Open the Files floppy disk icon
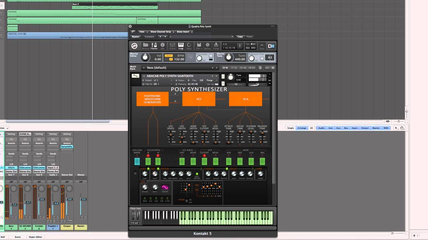 point(199,46)
